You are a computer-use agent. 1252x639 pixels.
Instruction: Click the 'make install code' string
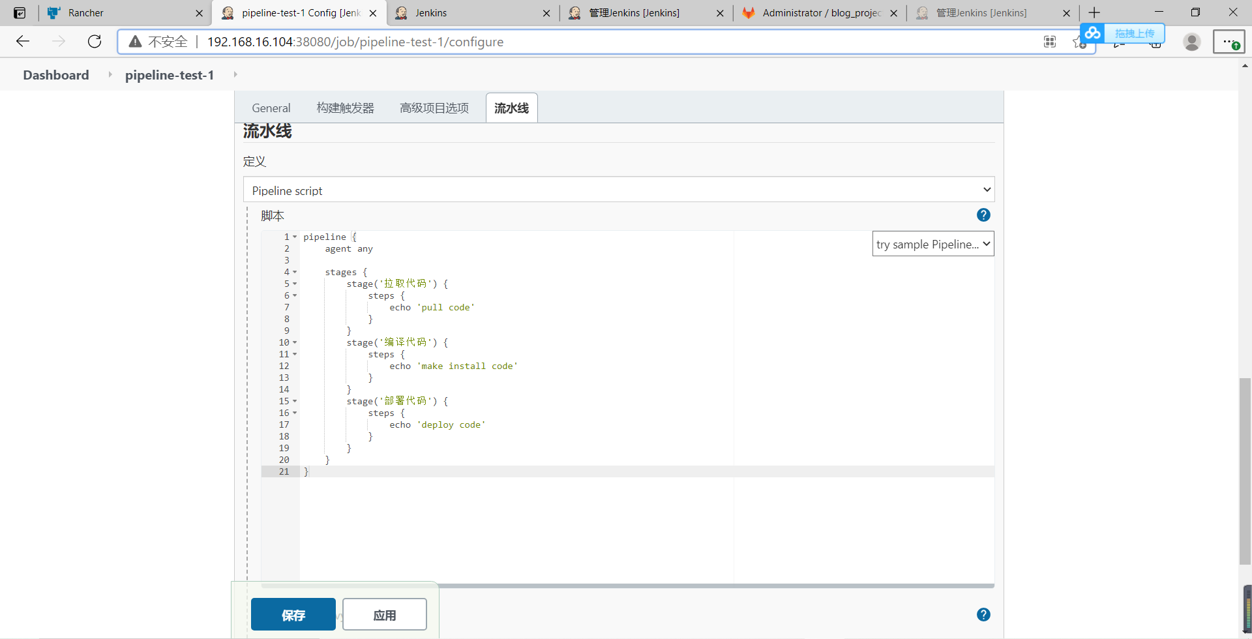[x=467, y=366]
